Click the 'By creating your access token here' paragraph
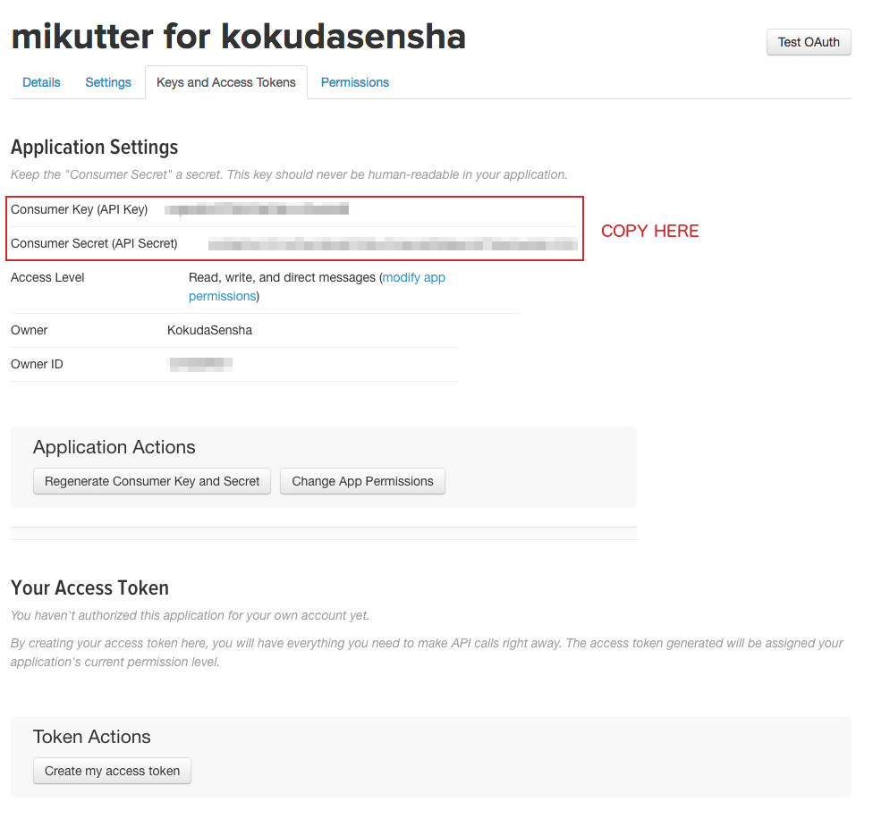 tap(427, 652)
